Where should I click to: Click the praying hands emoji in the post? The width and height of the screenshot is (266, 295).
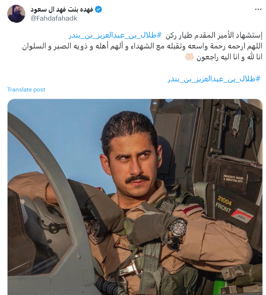coord(189,57)
